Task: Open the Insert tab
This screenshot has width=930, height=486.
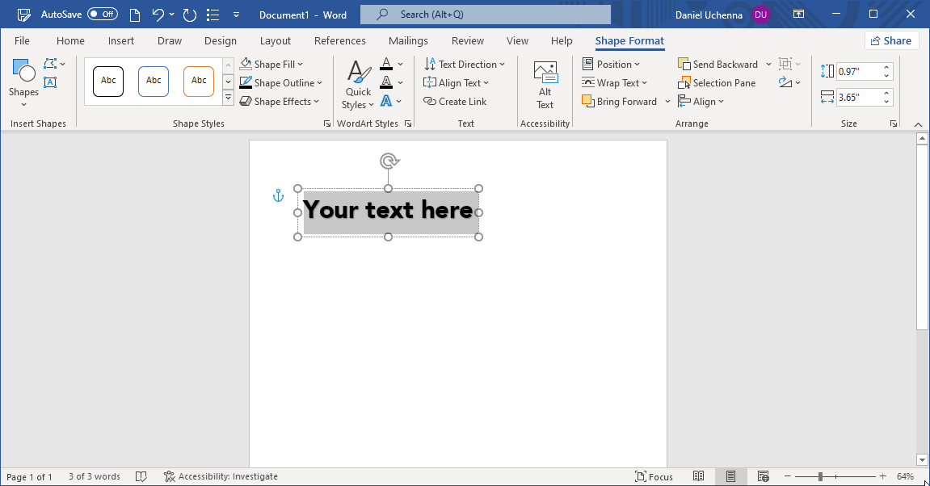Action: tap(121, 41)
